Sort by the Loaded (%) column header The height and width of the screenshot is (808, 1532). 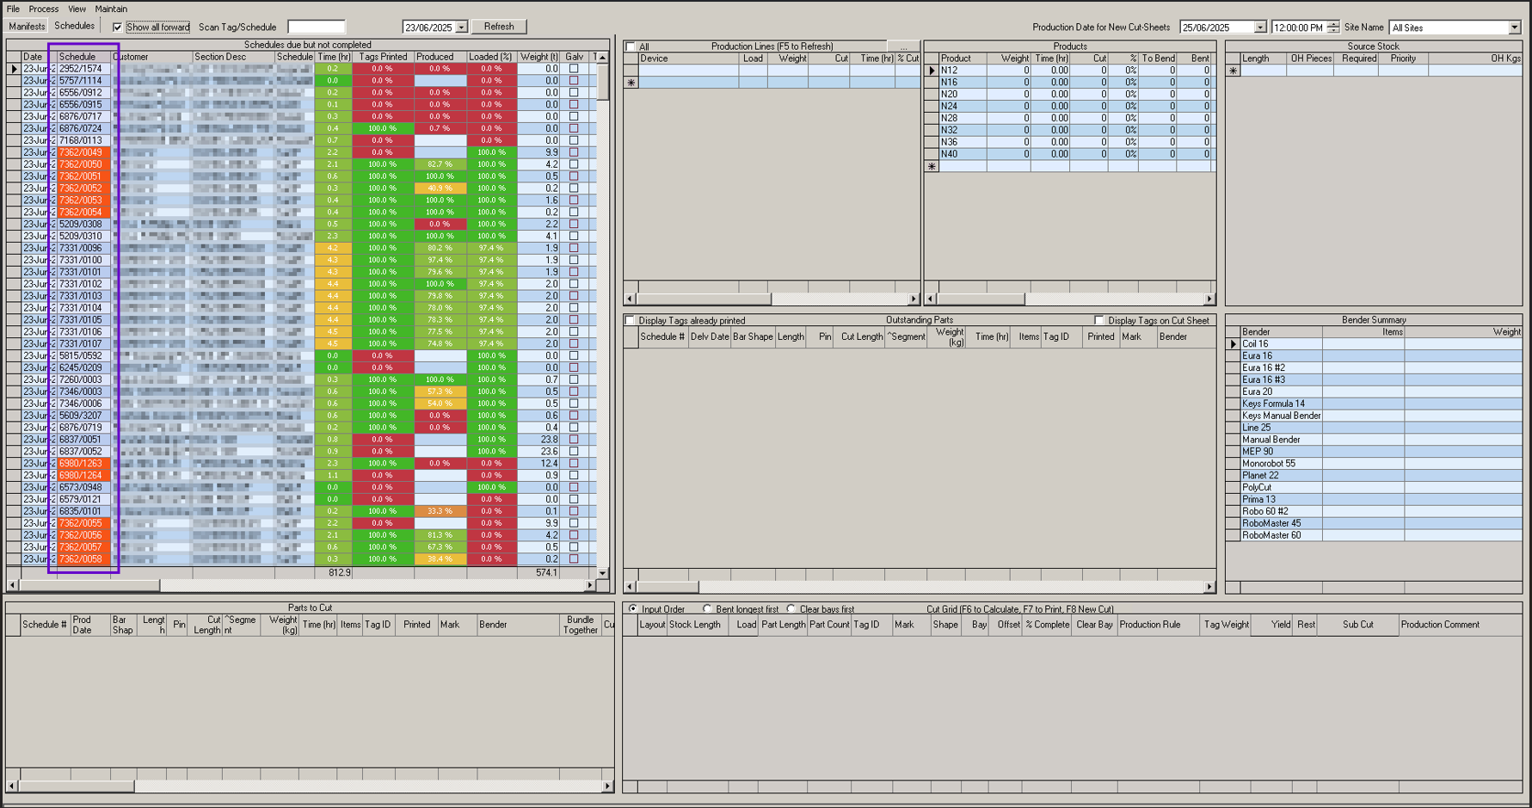point(491,57)
